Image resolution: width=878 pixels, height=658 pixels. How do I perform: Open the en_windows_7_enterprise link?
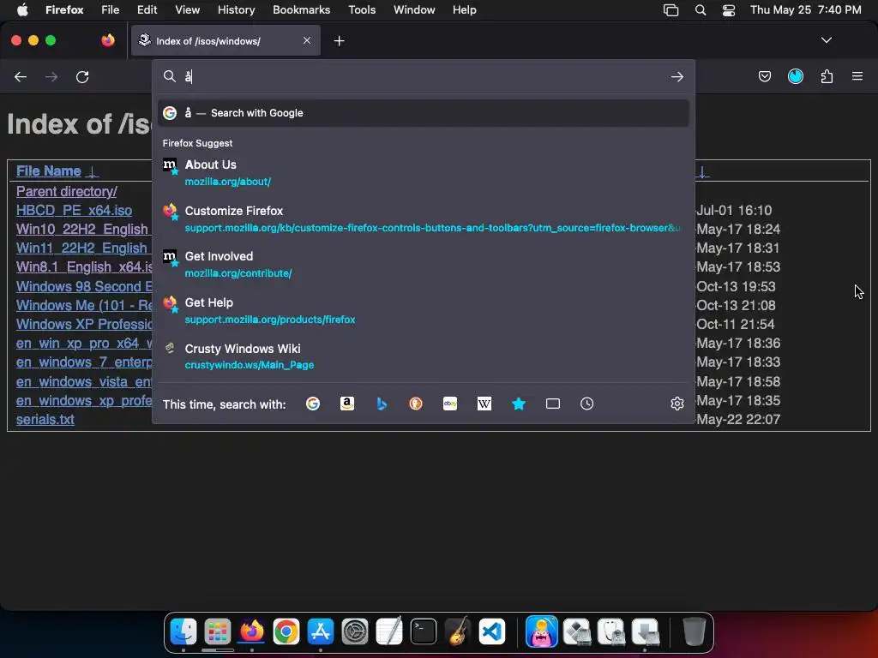(83, 362)
